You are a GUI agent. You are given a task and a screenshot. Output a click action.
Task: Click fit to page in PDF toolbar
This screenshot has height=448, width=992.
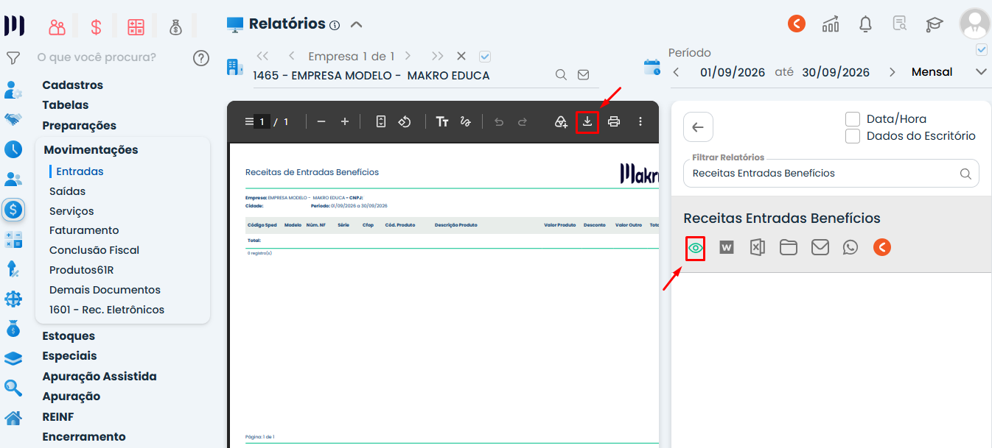381,122
